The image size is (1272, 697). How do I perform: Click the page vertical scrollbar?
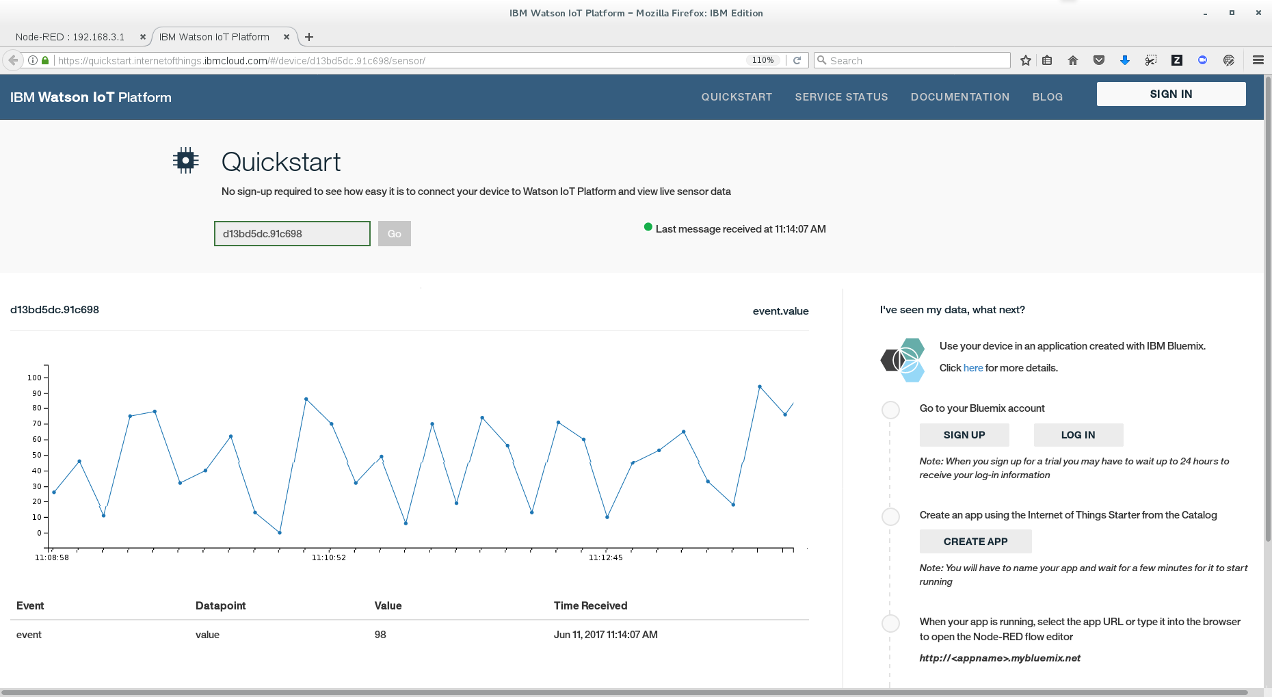tap(1267, 308)
